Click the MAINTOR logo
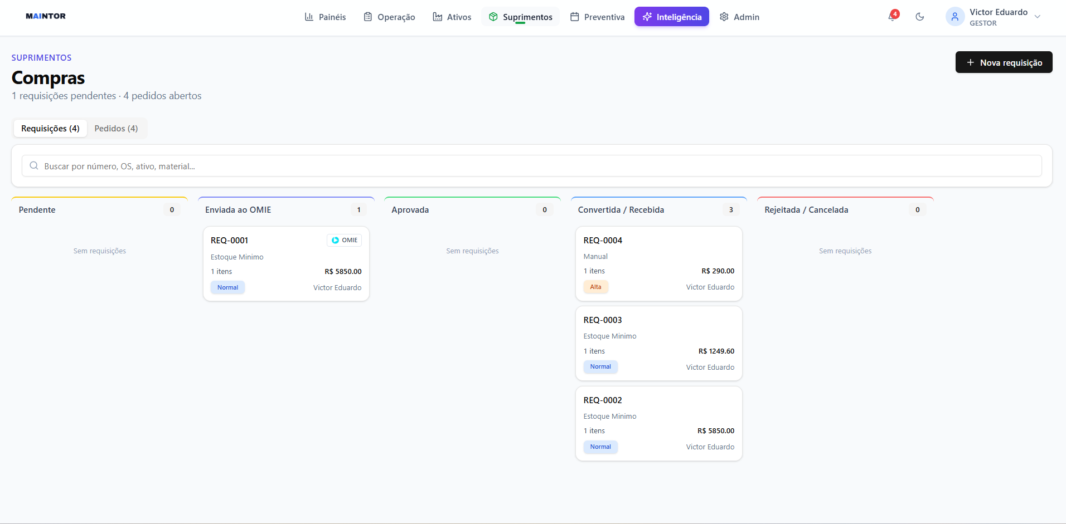The height and width of the screenshot is (524, 1066). tap(46, 16)
